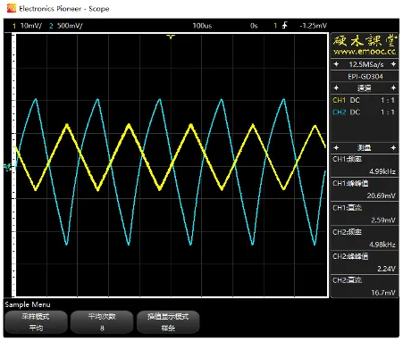Image resolution: width=403 pixels, height=341 pixels.
Task: Toggle channel 1 10mV/ scale indicator
Action: (28, 26)
